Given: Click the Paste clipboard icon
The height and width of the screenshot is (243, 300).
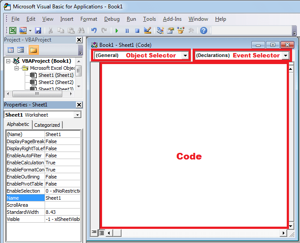Looking at the screenshot, I should click(x=71, y=30).
